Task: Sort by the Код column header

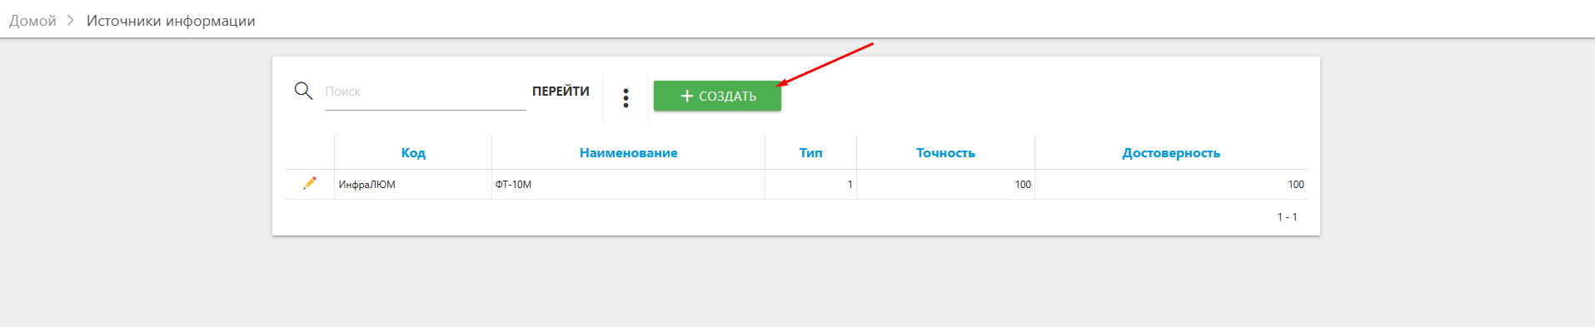Action: (x=413, y=153)
